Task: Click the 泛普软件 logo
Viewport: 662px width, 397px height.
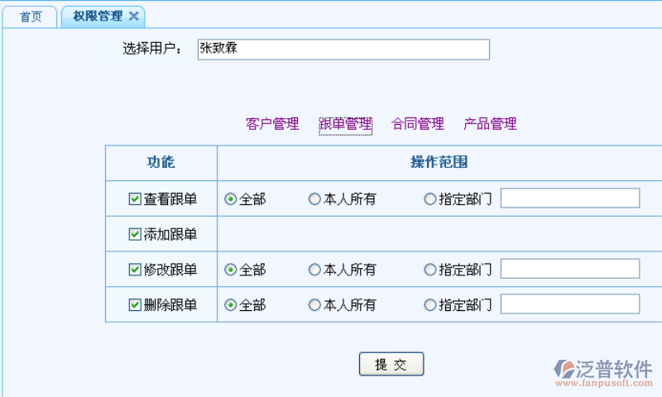Action: pos(604,373)
